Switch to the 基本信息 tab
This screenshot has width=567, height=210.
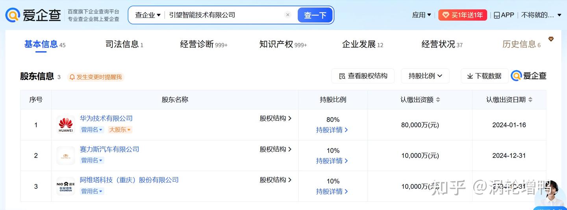(x=45, y=44)
